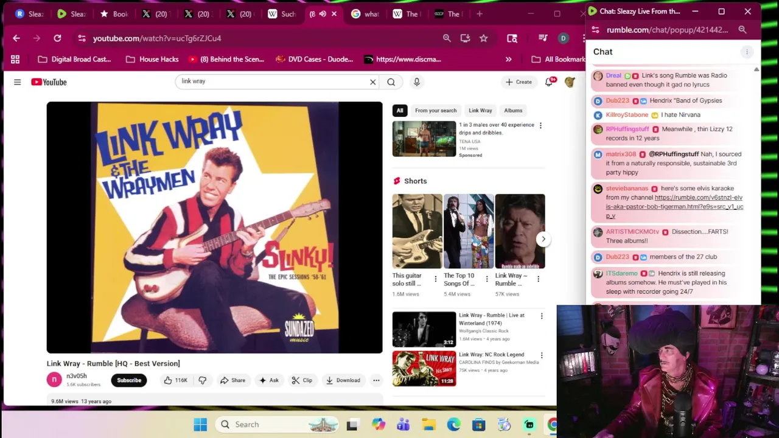Open the TENA sponsored ad thumbnail
The width and height of the screenshot is (779, 438).
[424, 139]
